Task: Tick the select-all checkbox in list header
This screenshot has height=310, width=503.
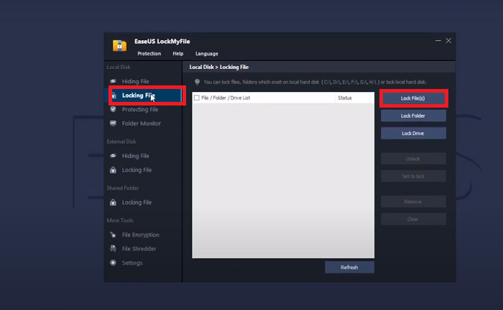Action: [197, 98]
